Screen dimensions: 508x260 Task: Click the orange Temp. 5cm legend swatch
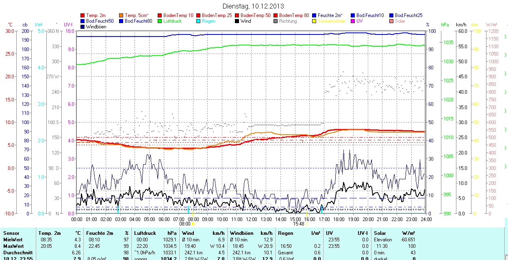[x=122, y=15]
